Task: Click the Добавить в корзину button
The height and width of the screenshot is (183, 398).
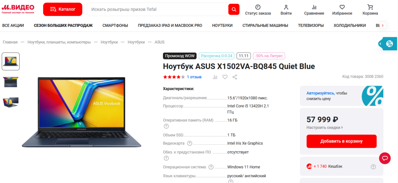Action: coord(341,141)
